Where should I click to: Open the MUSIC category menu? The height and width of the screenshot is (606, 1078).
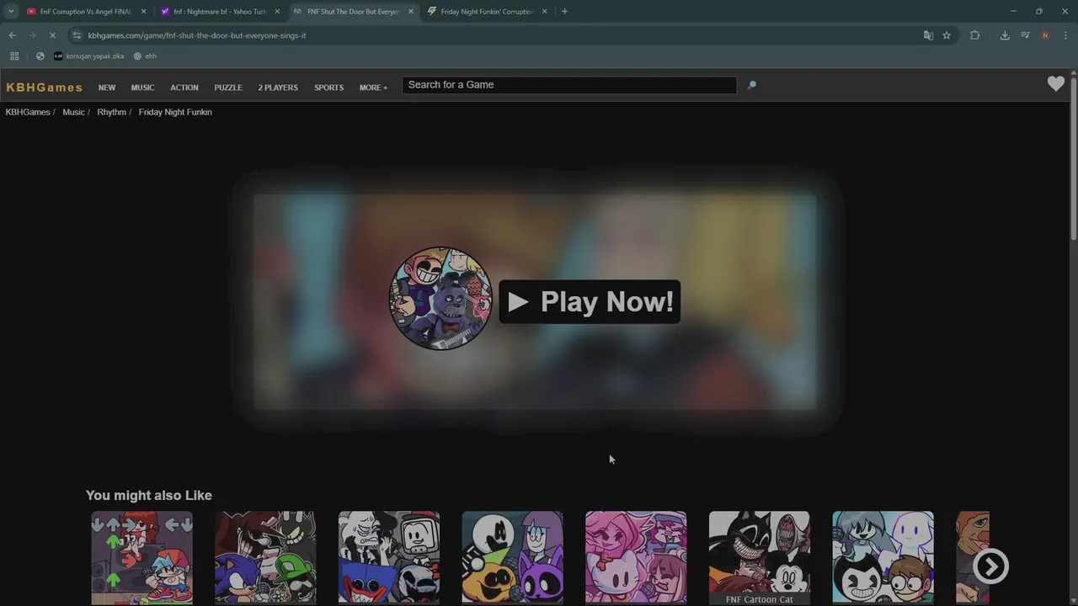pyautogui.click(x=142, y=88)
